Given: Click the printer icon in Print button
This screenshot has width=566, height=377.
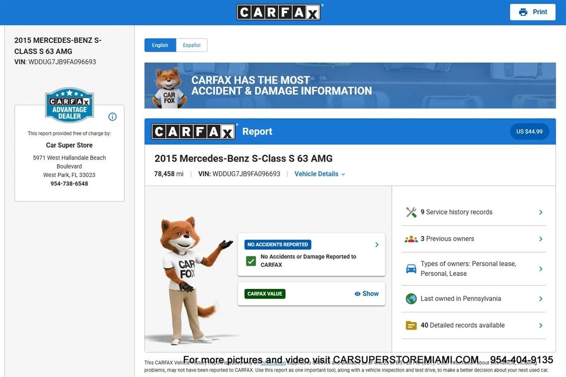Looking at the screenshot, I should pyautogui.click(x=523, y=12).
